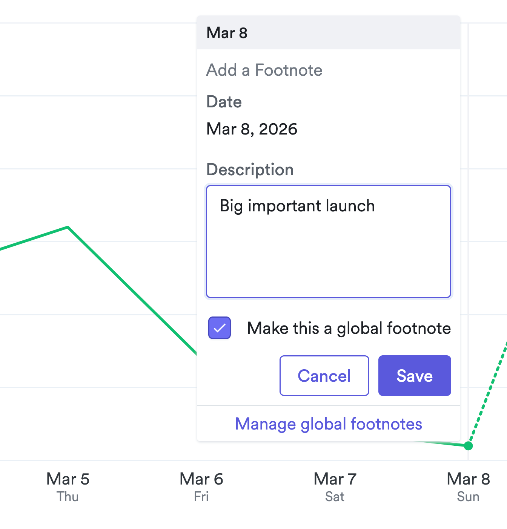
Task: Select the Mar 8 axis label
Action: coord(468,479)
